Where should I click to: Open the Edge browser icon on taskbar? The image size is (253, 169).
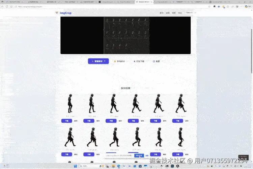point(119,166)
